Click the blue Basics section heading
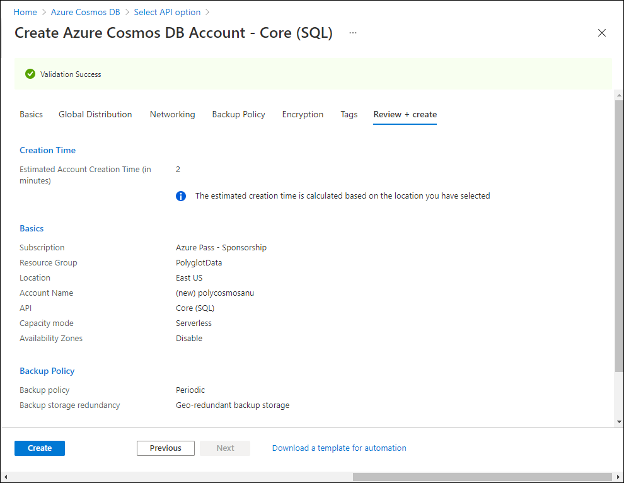Viewport: 624px width, 483px height. 32,228
